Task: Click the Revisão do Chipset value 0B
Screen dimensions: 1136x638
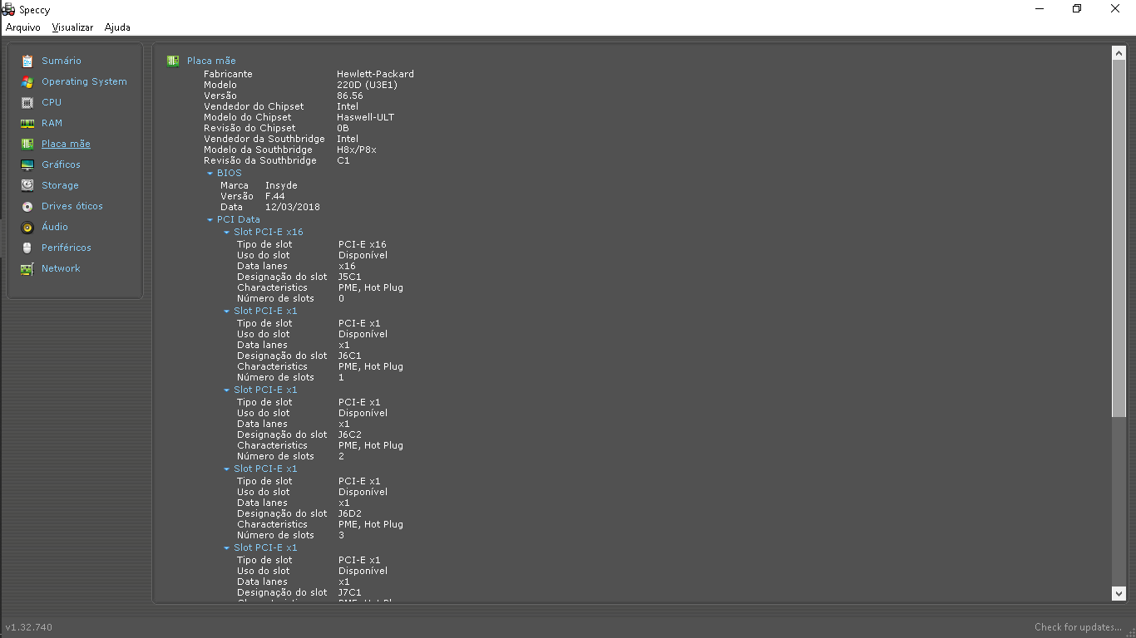Action: click(343, 128)
